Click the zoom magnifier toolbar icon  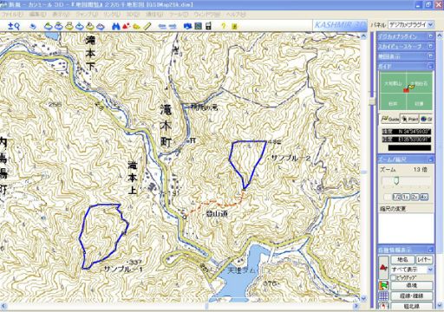click(14, 26)
